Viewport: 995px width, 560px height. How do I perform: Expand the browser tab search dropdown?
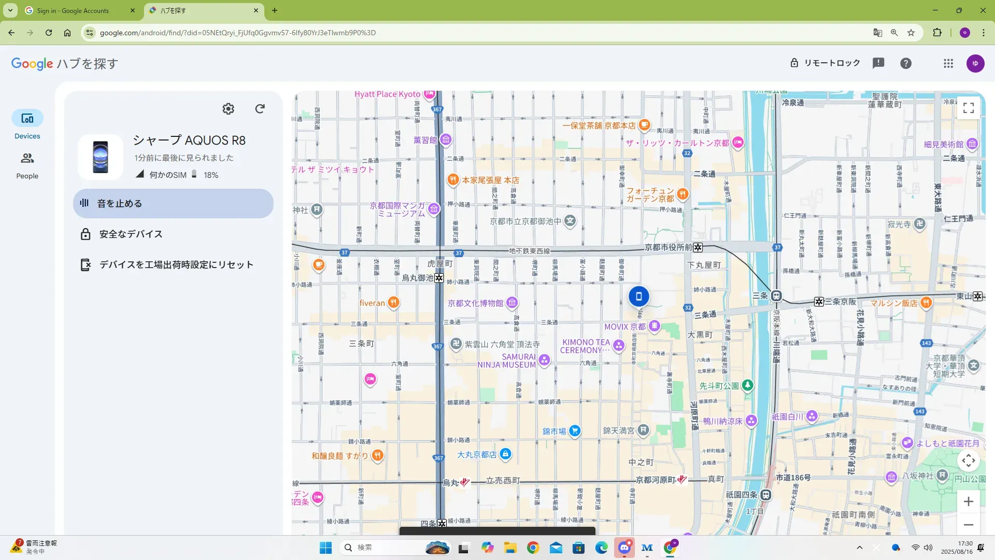coord(10,10)
